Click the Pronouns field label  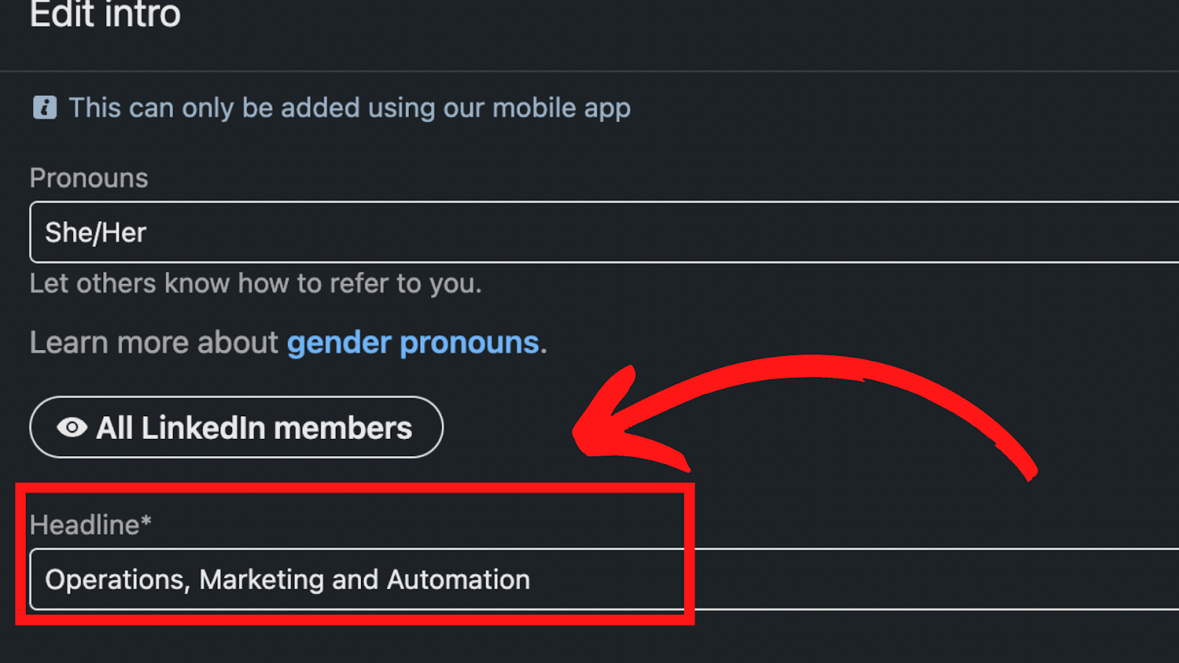coord(88,178)
